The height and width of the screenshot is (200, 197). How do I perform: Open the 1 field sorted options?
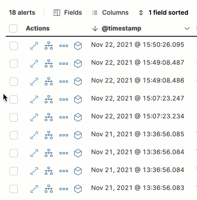point(163,13)
